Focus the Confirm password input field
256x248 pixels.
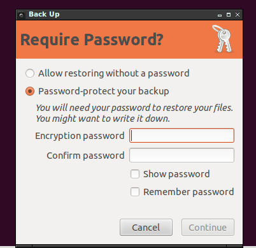point(181,156)
